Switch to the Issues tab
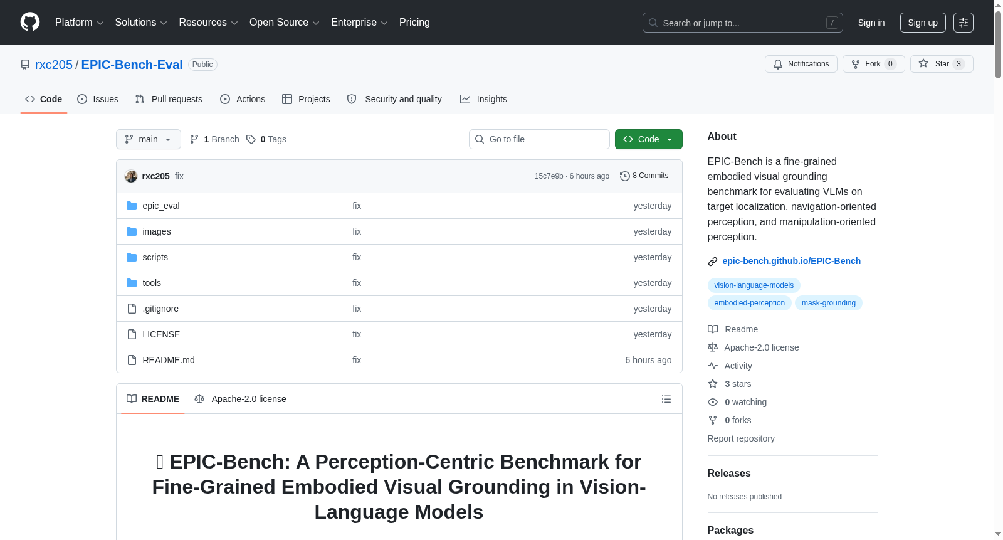 pos(98,99)
